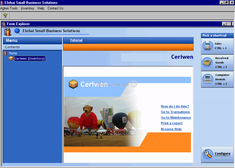Select the Home tree item
235x168 pixels.
coord(13,53)
